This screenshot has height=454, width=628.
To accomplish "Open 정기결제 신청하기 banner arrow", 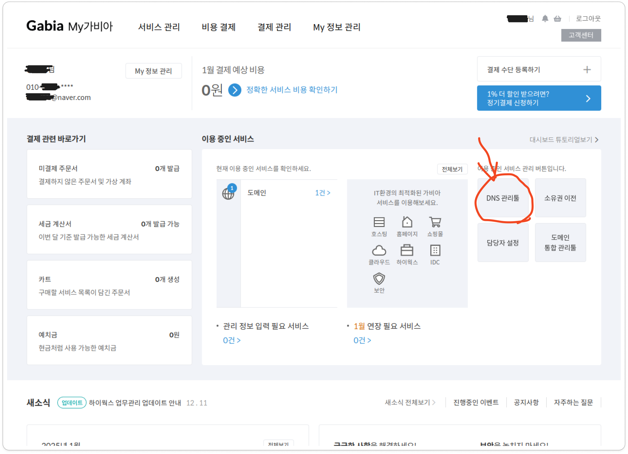I will click(588, 98).
